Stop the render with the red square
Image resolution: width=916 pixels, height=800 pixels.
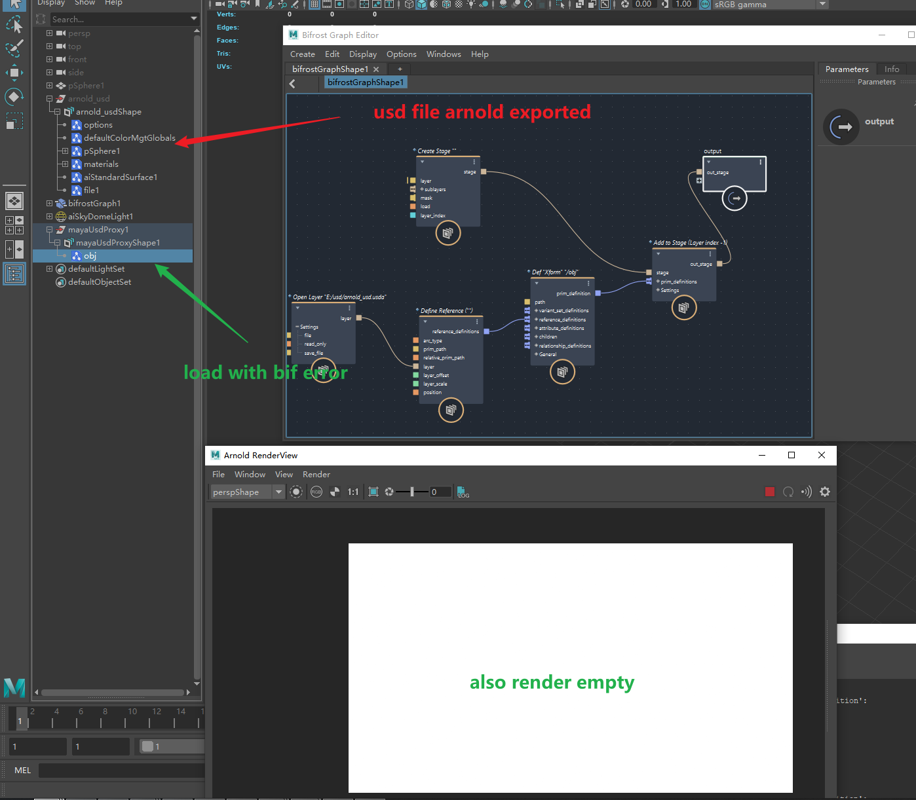770,491
